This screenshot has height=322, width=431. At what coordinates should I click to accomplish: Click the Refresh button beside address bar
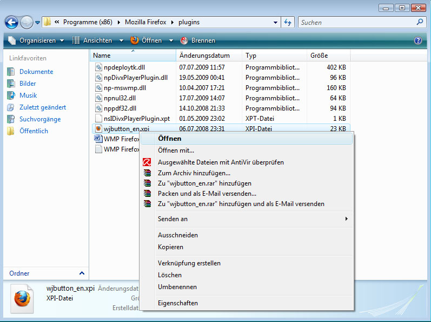click(288, 22)
